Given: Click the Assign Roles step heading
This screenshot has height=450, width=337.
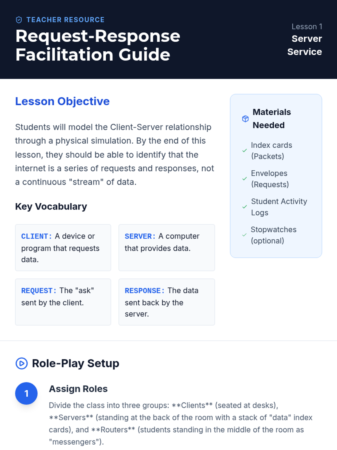Looking at the screenshot, I should [x=78, y=389].
